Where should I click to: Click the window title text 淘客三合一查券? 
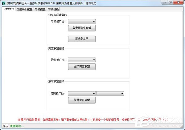[26, 3]
